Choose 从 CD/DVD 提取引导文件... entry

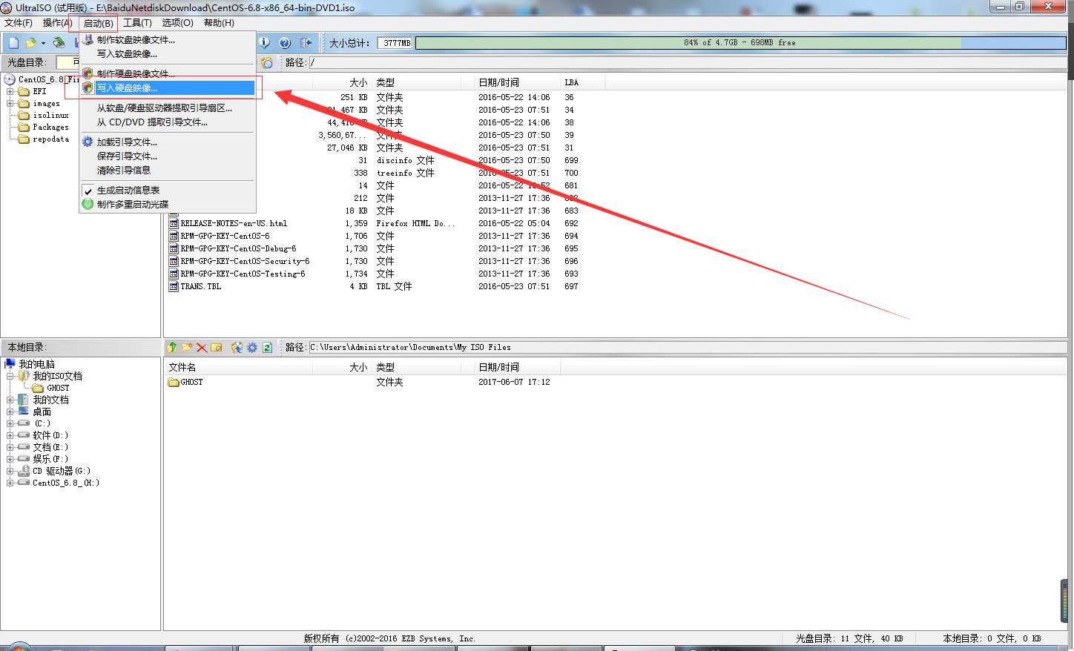[x=168, y=122]
